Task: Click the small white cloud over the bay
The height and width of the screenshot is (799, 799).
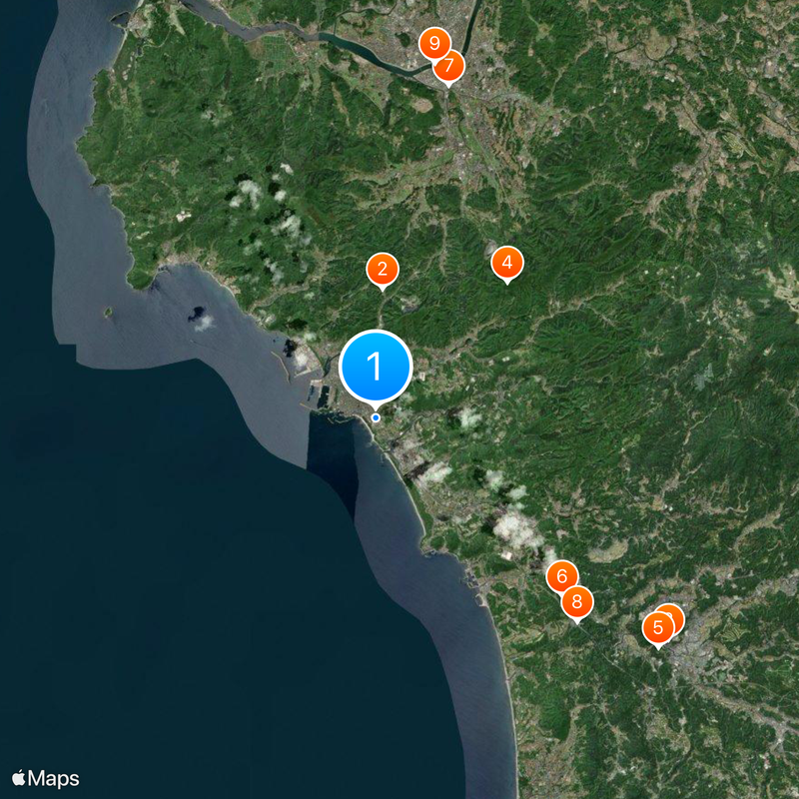Action: (x=205, y=323)
